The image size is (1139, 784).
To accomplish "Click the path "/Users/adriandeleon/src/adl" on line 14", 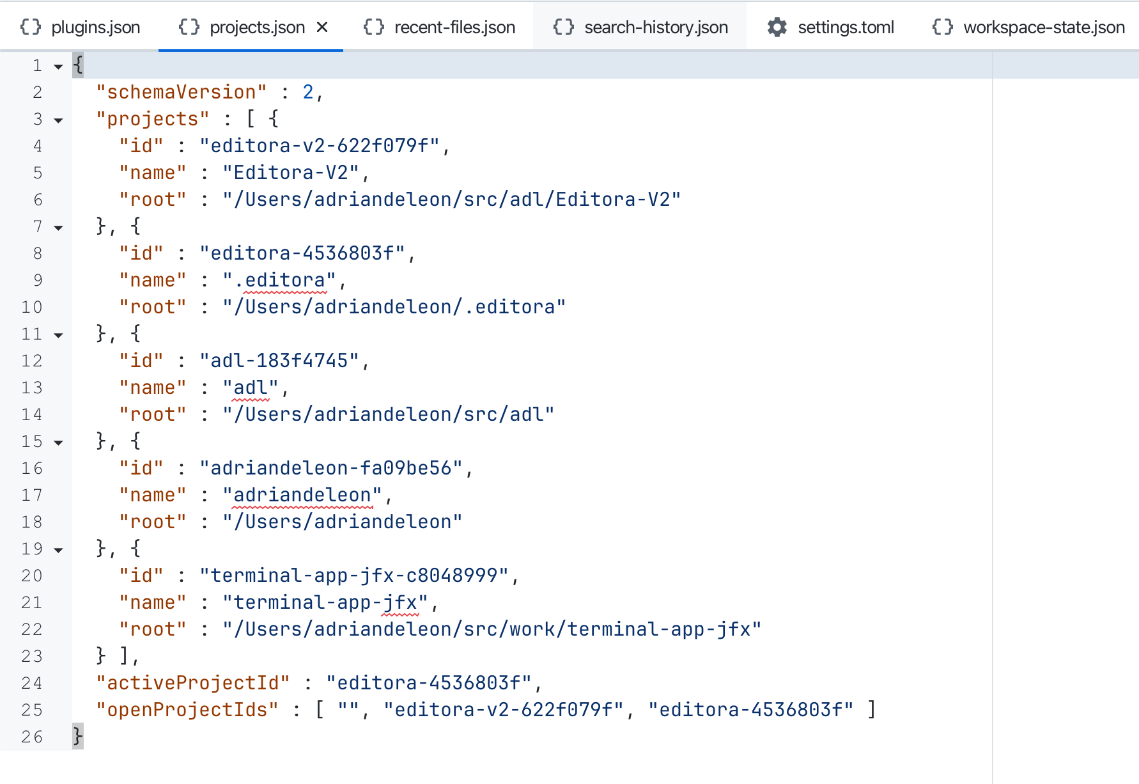I will pyautogui.click(x=389, y=414).
